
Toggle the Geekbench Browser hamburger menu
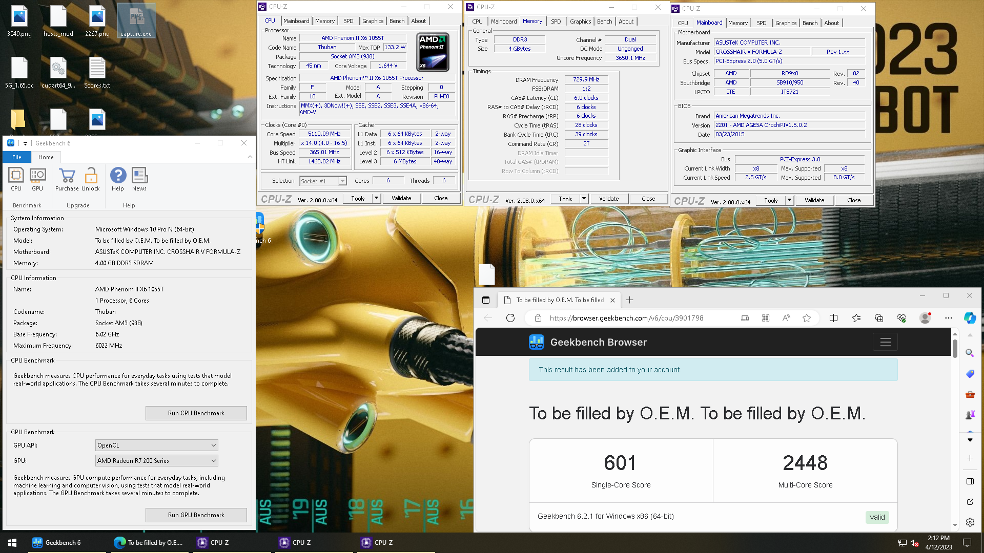(x=885, y=342)
